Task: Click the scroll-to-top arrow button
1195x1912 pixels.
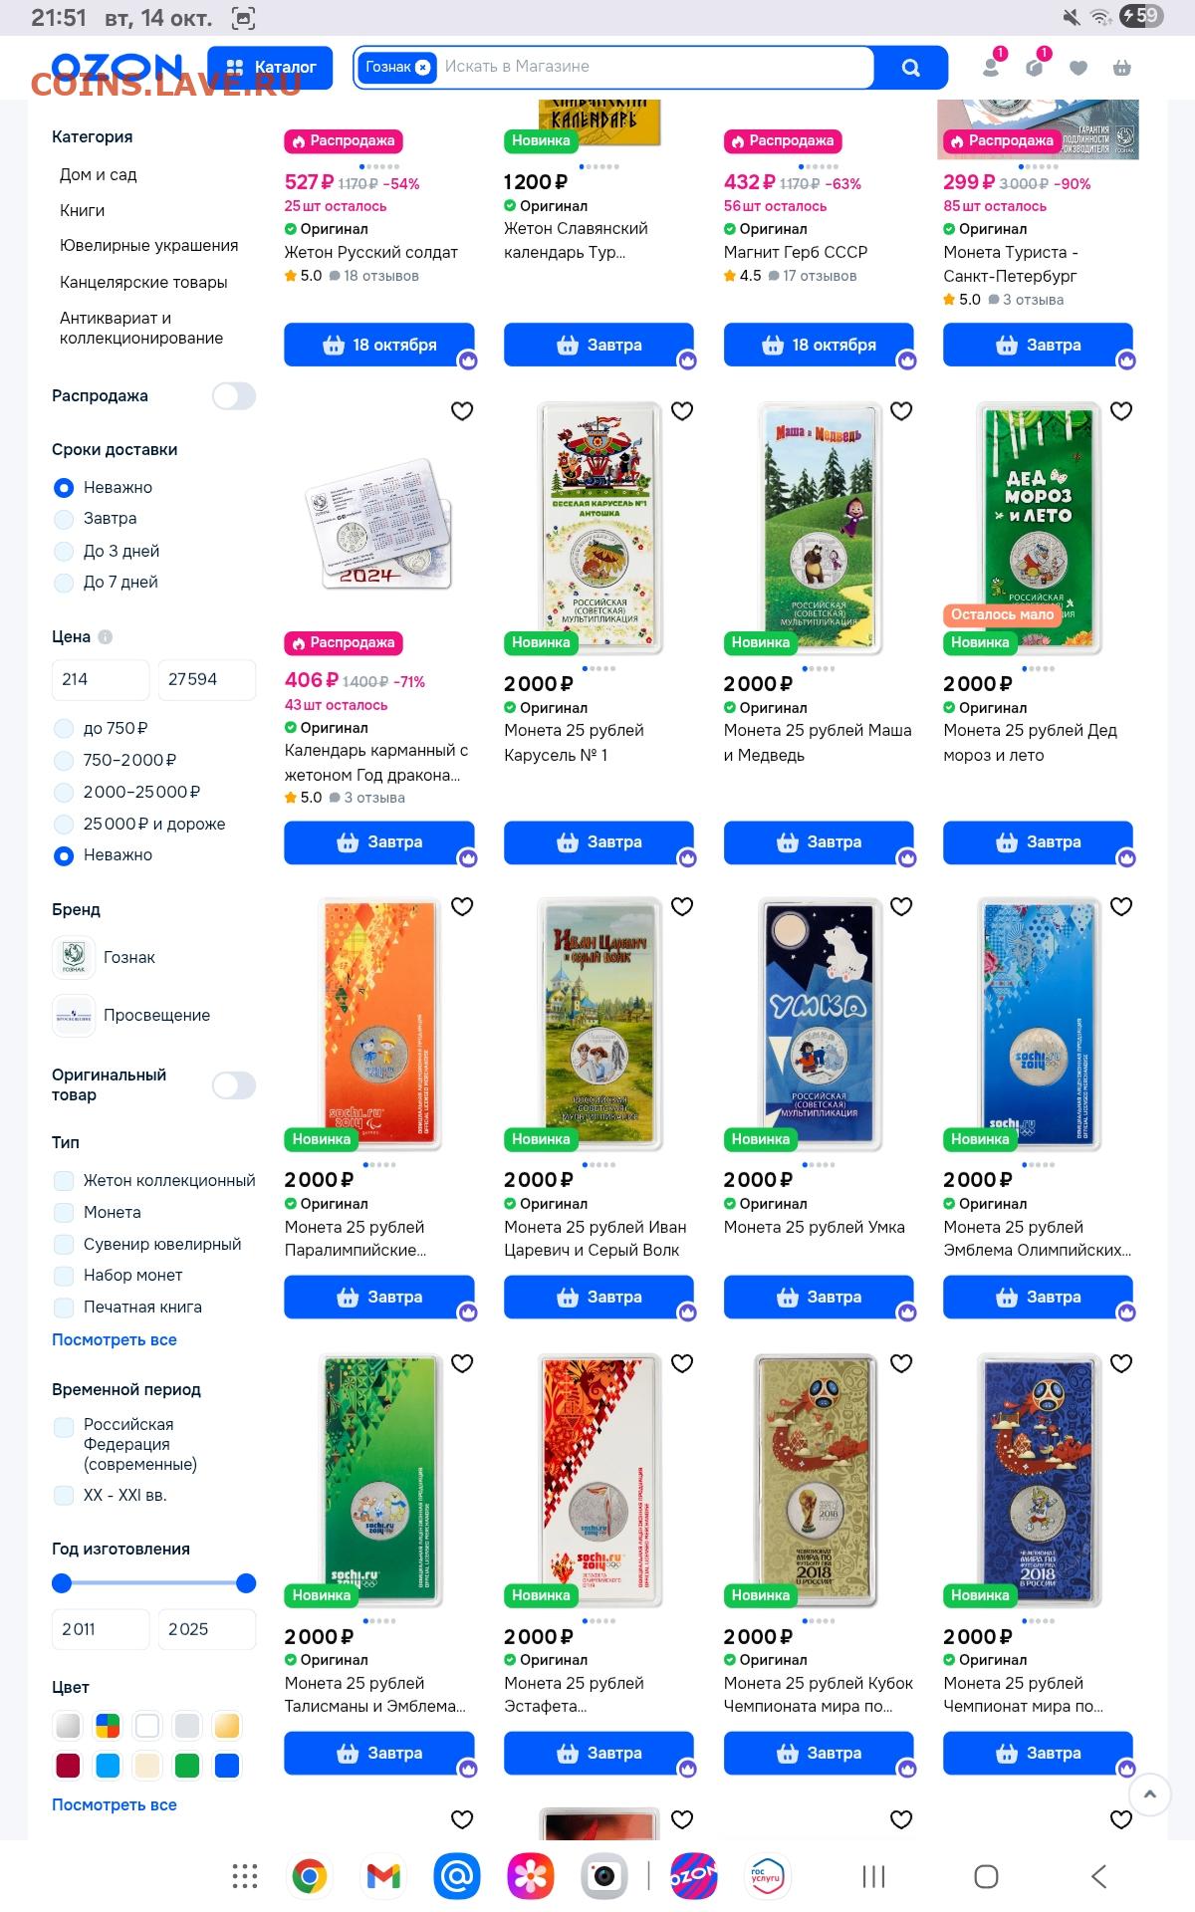Action: pyautogui.click(x=1149, y=1794)
